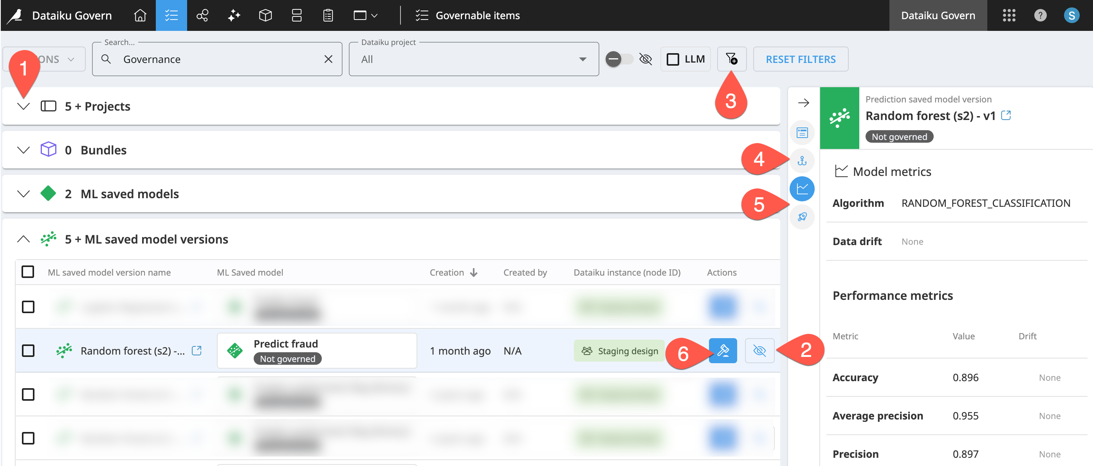
Task: Open the Overview tab icon in side panel
Action: (802, 133)
